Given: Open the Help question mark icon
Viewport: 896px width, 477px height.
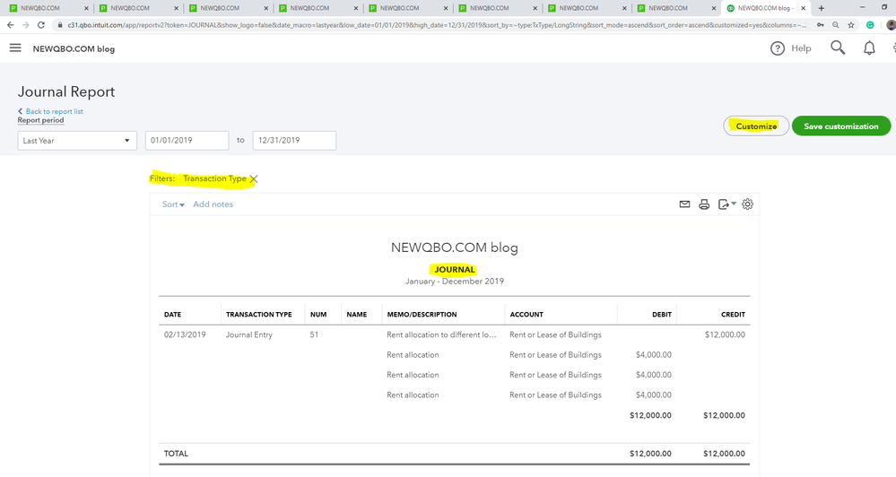Looking at the screenshot, I should click(x=777, y=48).
